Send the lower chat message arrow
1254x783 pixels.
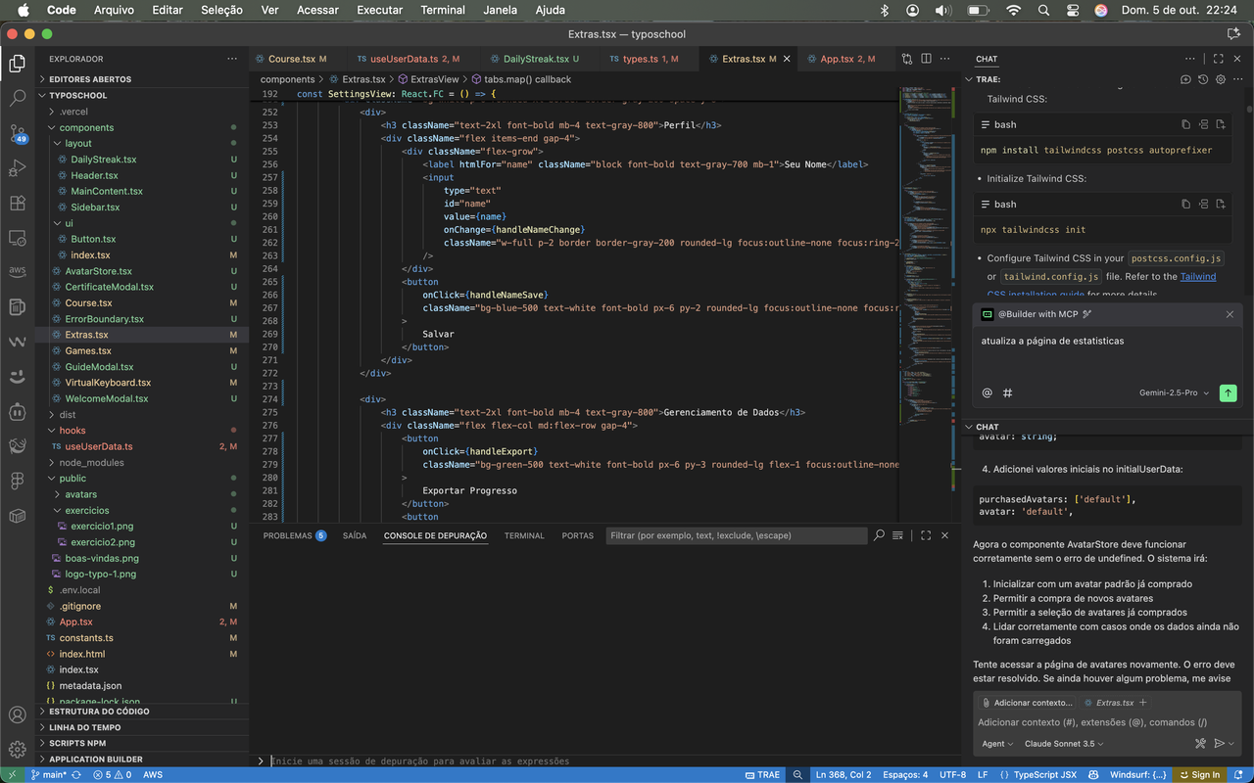pos(1220,744)
